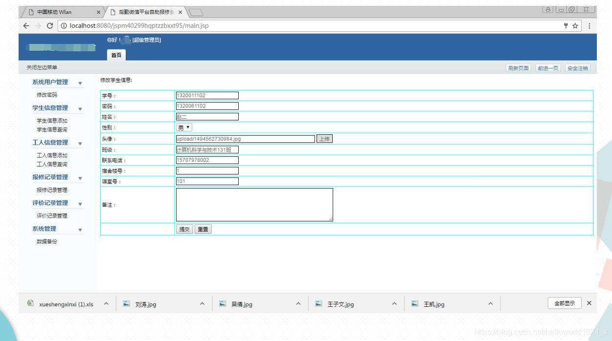
Task: Expand options for 吴倩.jpg download
Action: point(298,304)
